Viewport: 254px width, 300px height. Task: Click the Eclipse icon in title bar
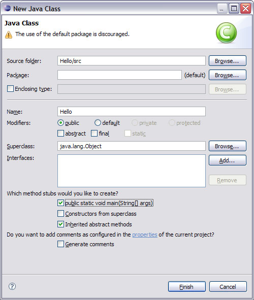click(x=7, y=9)
